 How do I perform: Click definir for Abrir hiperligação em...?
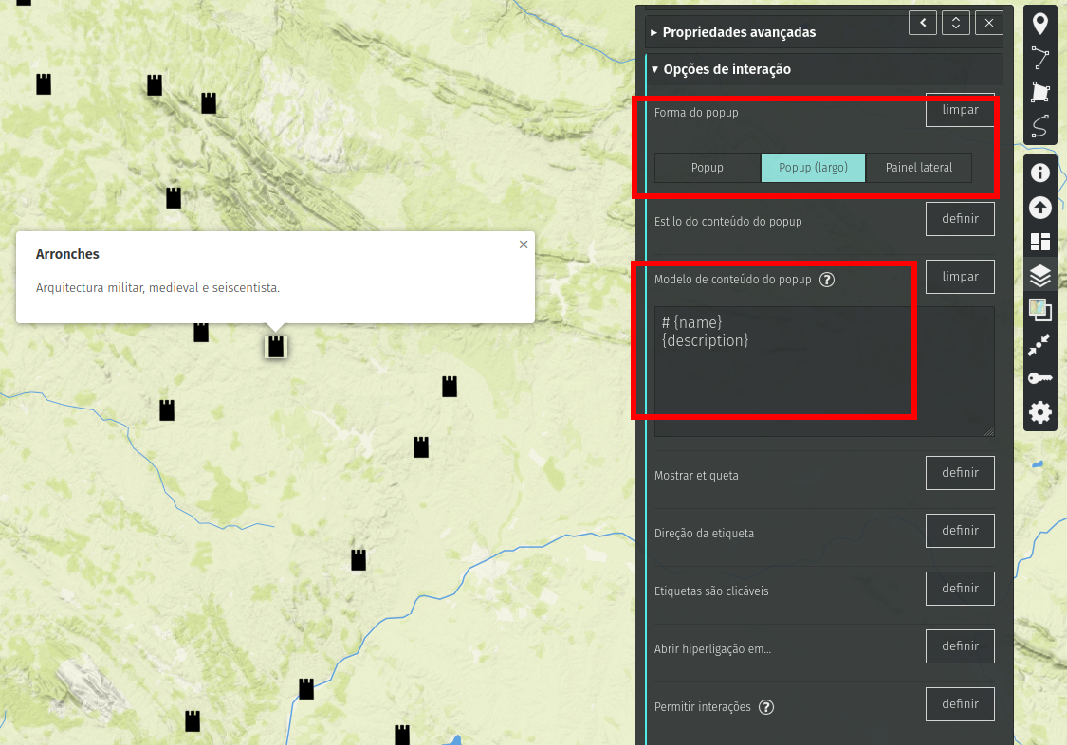[960, 646]
